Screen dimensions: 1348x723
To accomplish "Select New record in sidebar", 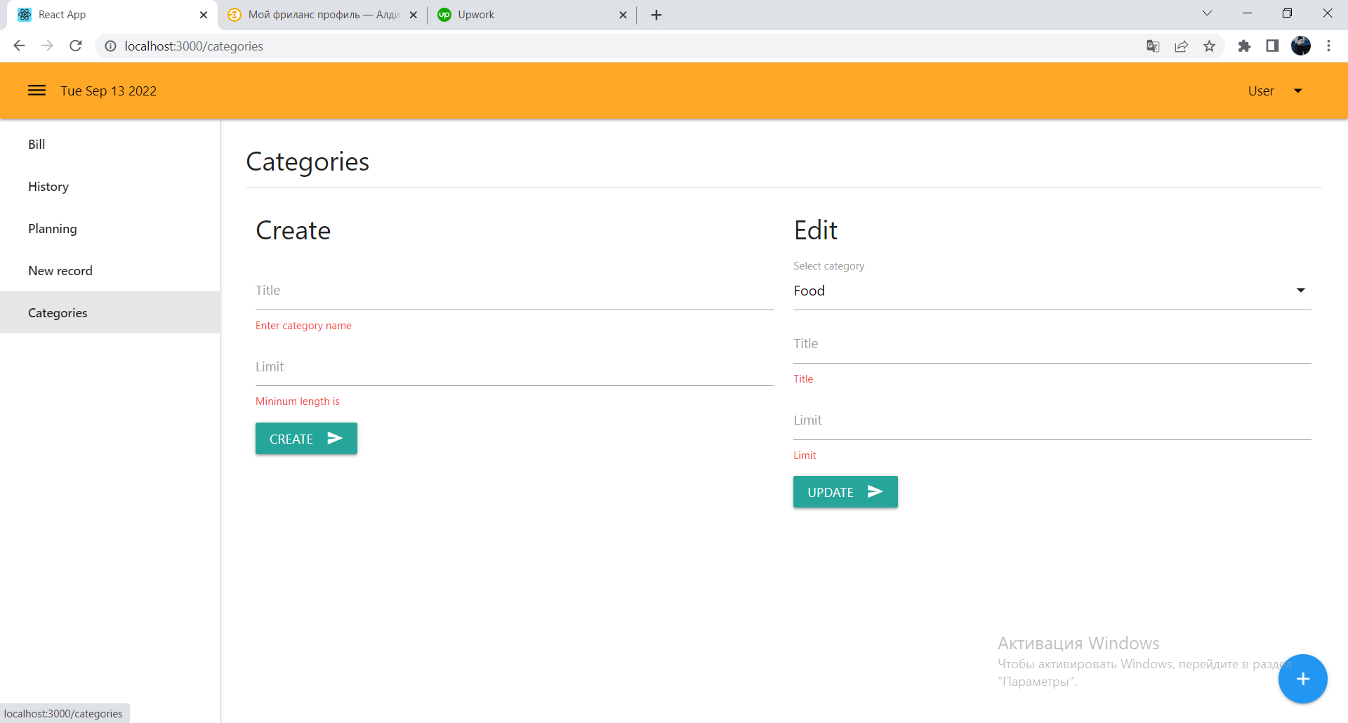I will point(110,270).
